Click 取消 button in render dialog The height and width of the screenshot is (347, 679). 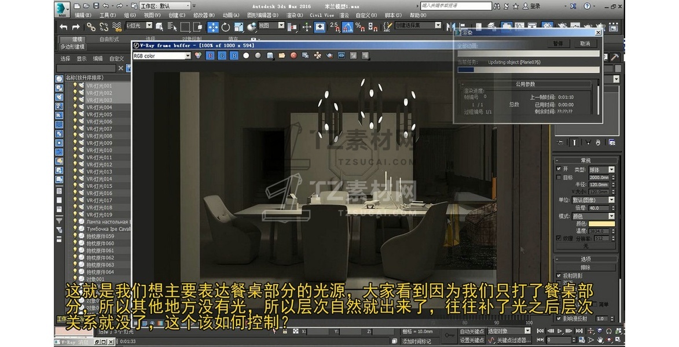pyautogui.click(x=585, y=44)
